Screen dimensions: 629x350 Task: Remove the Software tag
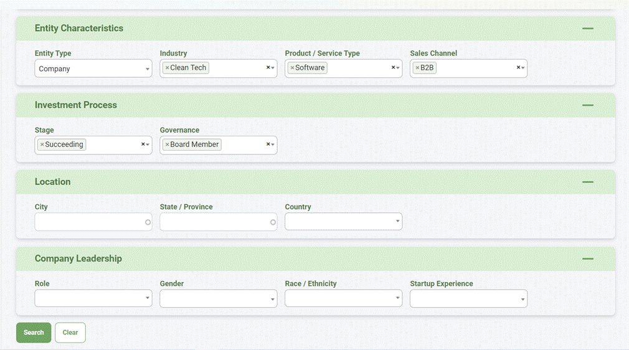coord(293,68)
